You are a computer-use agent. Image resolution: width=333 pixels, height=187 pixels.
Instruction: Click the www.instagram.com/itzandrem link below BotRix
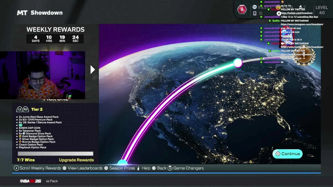[x=302, y=24]
